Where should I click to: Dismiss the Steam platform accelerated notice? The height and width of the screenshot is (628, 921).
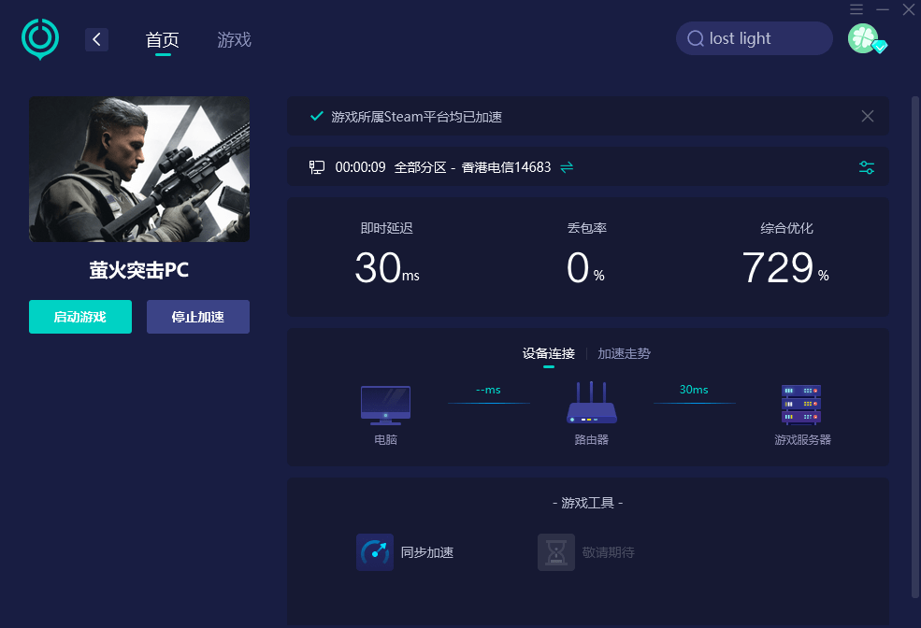(868, 116)
